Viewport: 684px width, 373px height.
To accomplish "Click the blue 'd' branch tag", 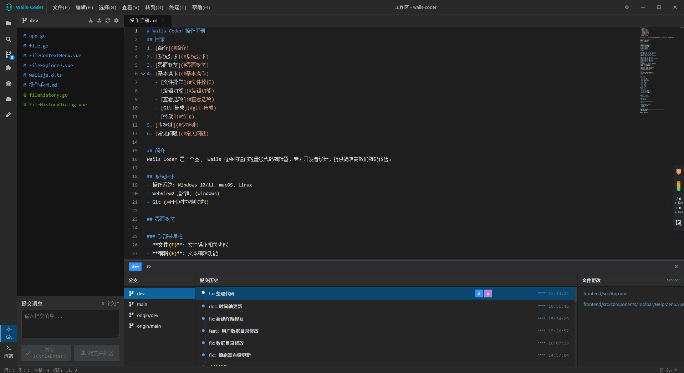I will [479, 293].
